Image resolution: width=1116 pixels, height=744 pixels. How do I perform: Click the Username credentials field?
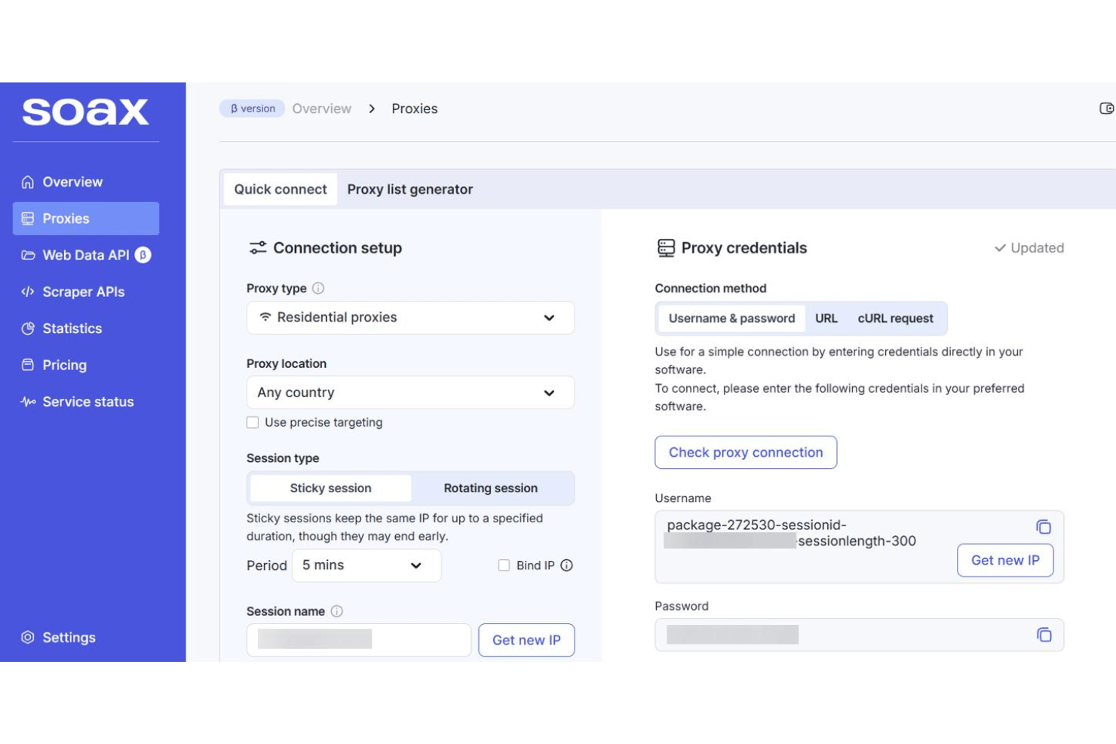tap(860, 547)
